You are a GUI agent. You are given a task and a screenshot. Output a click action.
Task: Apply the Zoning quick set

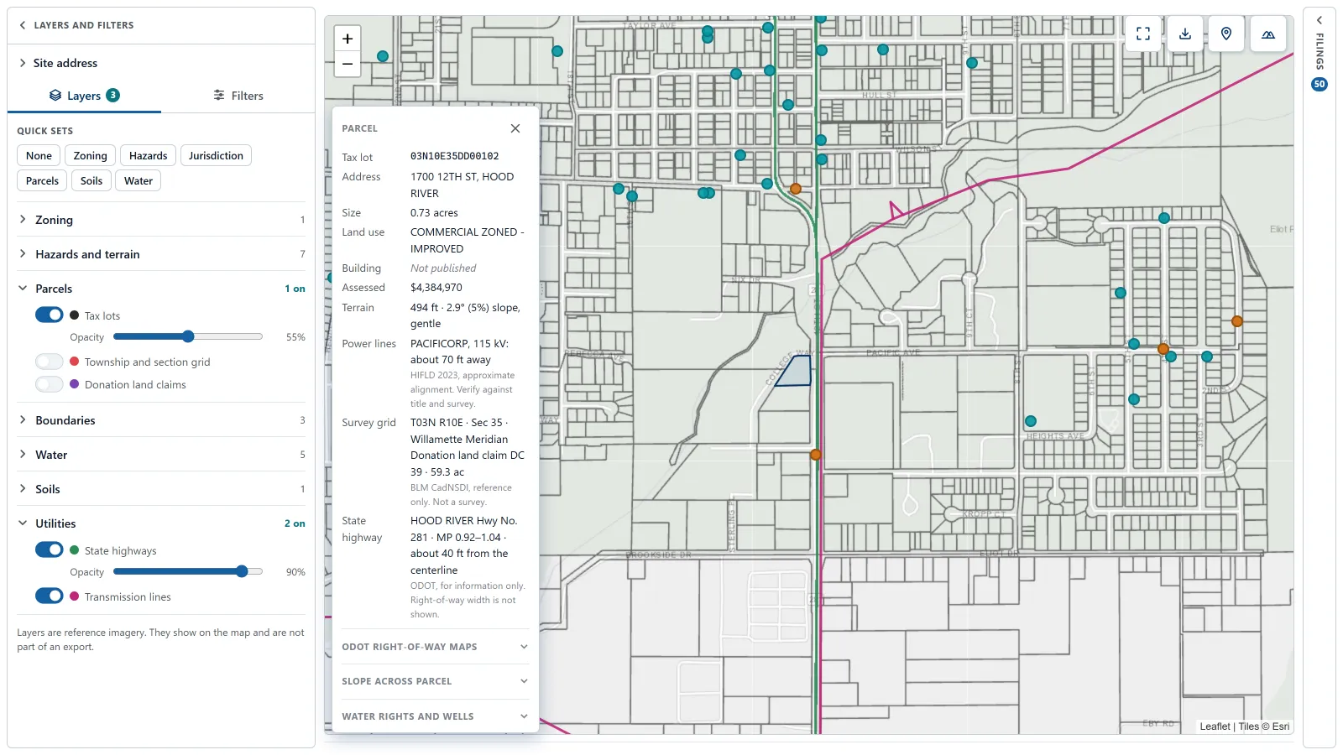tap(90, 155)
